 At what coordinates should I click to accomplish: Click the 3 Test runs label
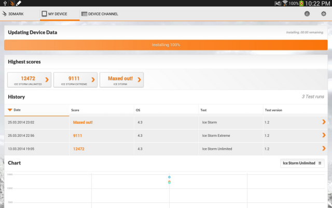(x=313, y=97)
